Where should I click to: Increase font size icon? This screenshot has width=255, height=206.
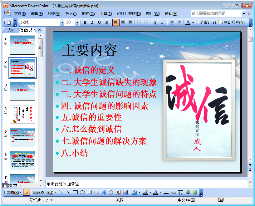click(155, 22)
